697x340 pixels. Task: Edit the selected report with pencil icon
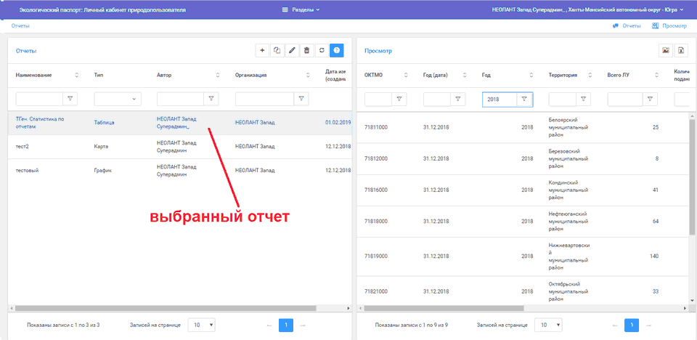(x=292, y=51)
